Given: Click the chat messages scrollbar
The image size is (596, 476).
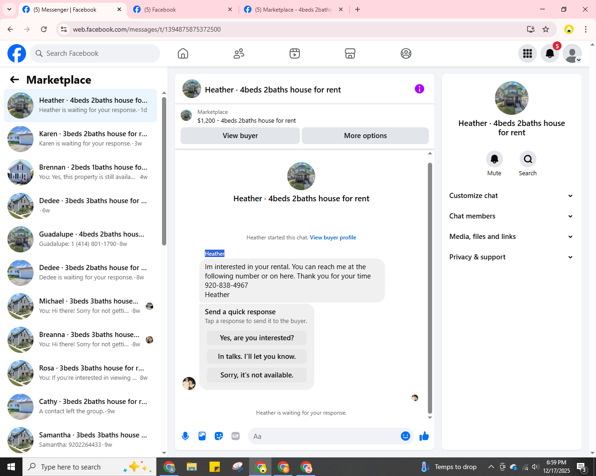Looking at the screenshot, I should coord(430,288).
